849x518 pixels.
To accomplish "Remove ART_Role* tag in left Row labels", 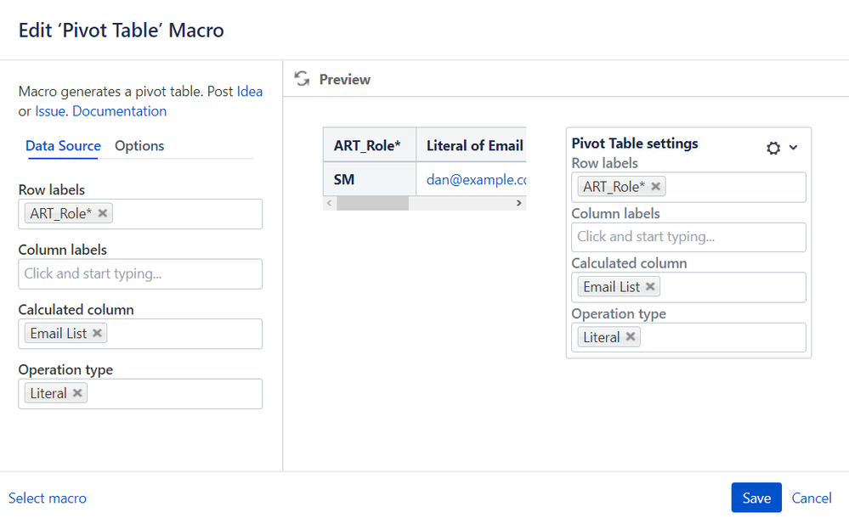I will tap(103, 213).
